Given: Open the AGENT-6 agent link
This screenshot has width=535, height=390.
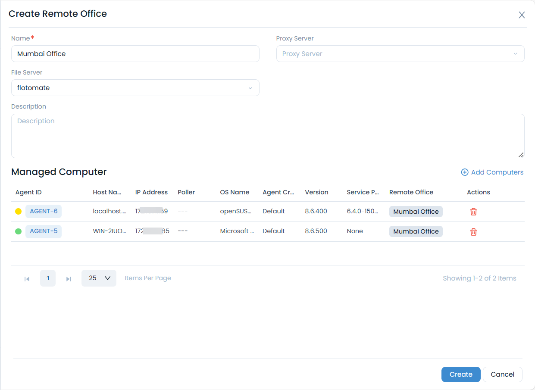Looking at the screenshot, I should (x=44, y=211).
